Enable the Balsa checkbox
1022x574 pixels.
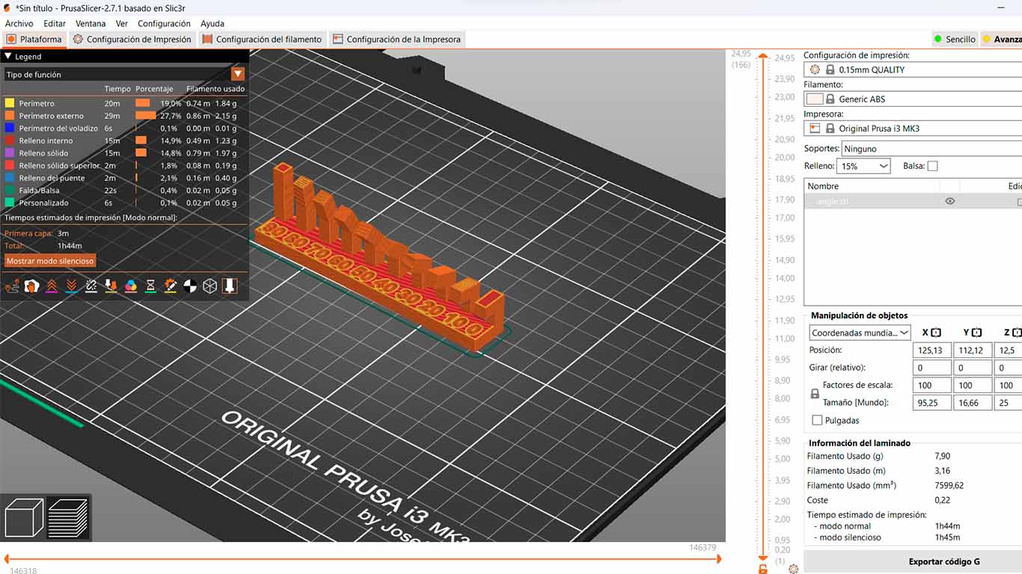click(932, 166)
